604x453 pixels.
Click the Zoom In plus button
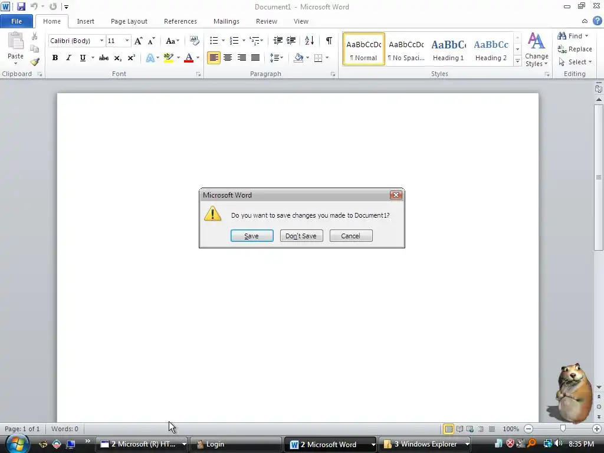pyautogui.click(x=597, y=429)
